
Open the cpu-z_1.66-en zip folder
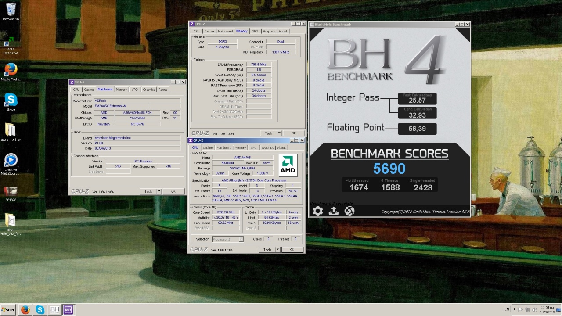coord(11,132)
